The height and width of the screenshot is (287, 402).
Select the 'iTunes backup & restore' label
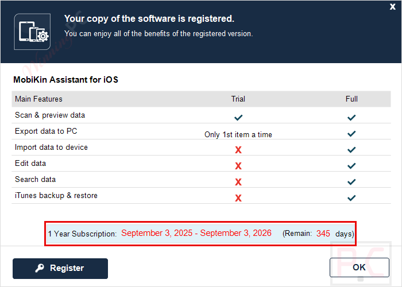pos(56,195)
